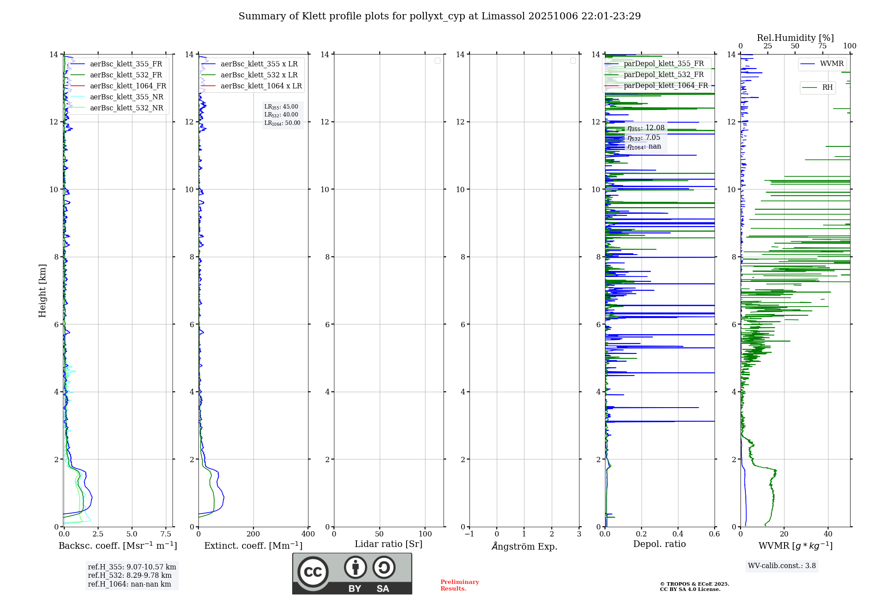Click the TROPOS & ECoE 2025 copyright text
Screen dimensions: 880x598
(694, 584)
